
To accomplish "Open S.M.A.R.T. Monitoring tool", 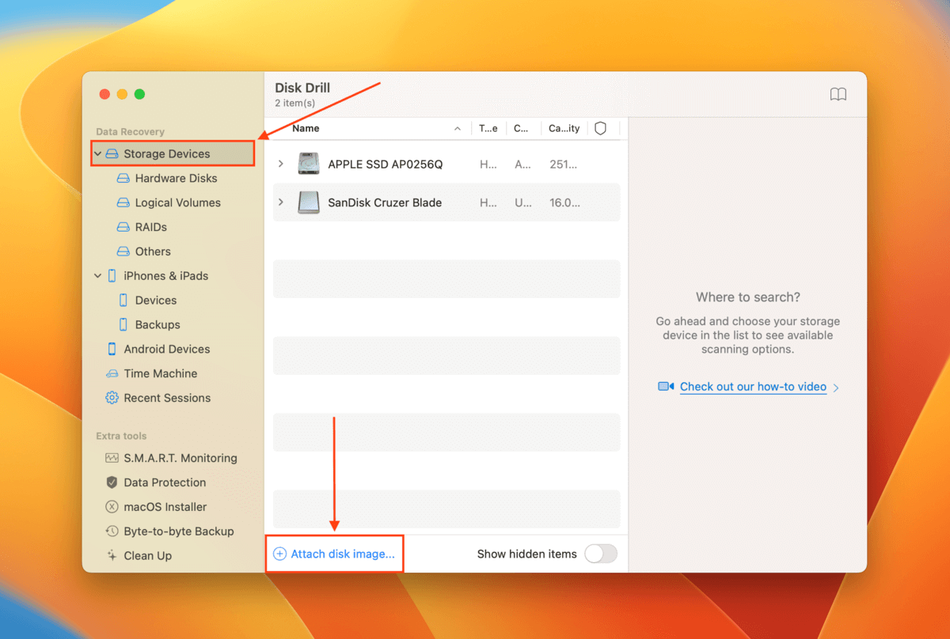I will tap(180, 459).
